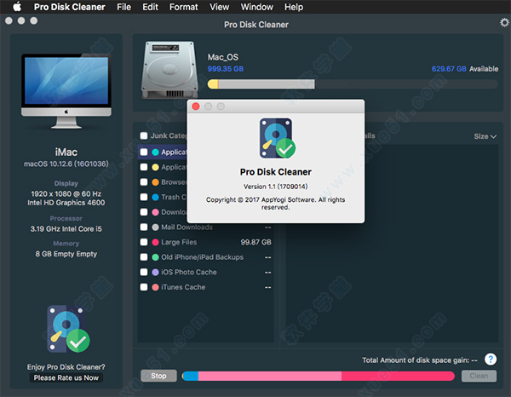Screen dimensions: 511x397
Task: Open the Help menu
Action: click(x=294, y=7)
